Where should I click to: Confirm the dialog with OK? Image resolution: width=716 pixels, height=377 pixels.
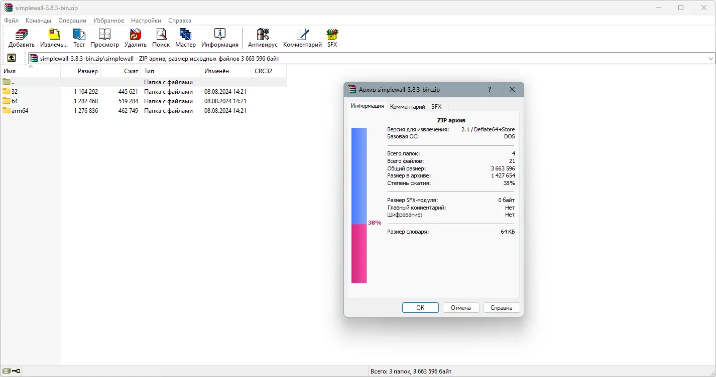pyautogui.click(x=420, y=308)
